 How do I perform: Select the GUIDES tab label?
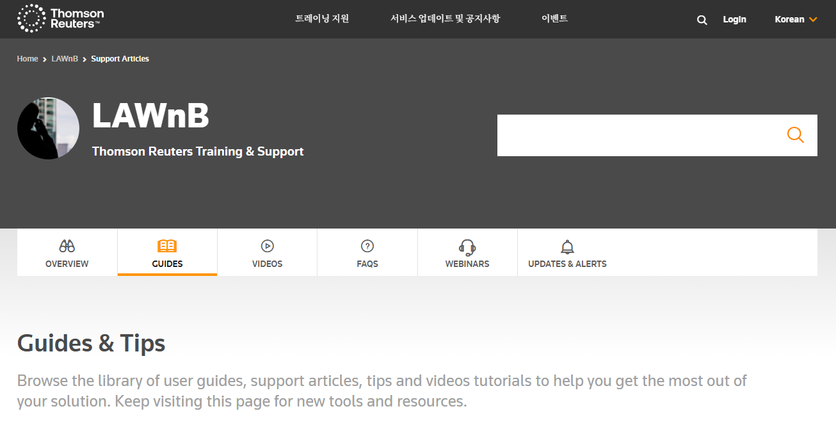click(x=167, y=264)
